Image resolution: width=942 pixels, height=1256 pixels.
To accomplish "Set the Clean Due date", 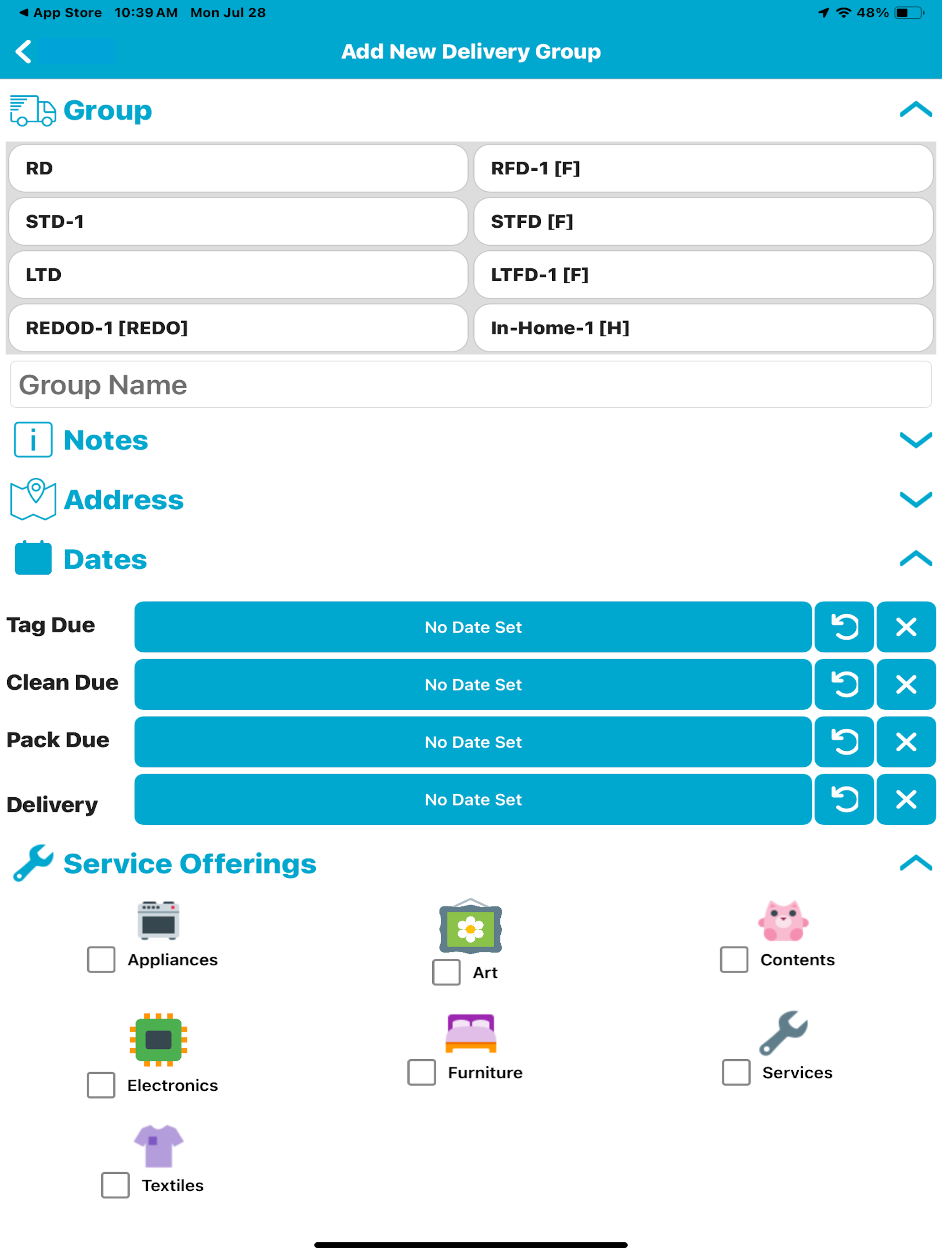I will (x=473, y=684).
